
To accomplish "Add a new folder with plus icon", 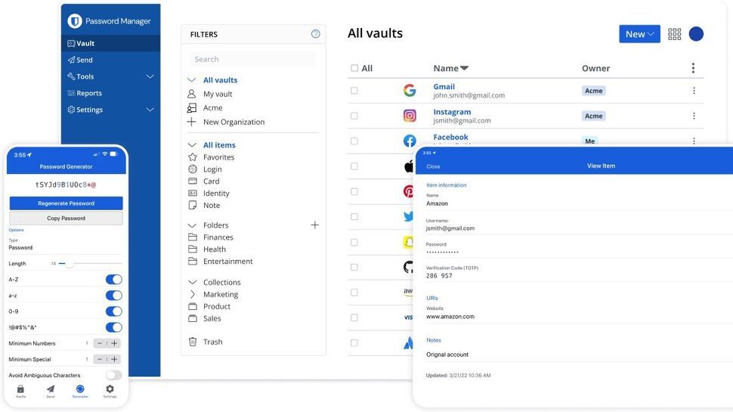I will [314, 225].
